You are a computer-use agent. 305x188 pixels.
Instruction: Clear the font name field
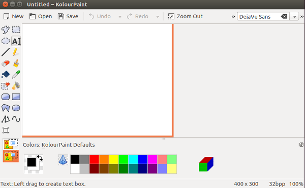click(284, 17)
